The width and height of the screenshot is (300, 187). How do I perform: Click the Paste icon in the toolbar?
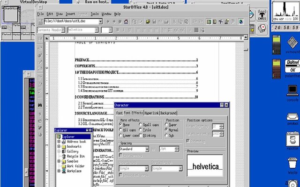click(x=187, y=22)
